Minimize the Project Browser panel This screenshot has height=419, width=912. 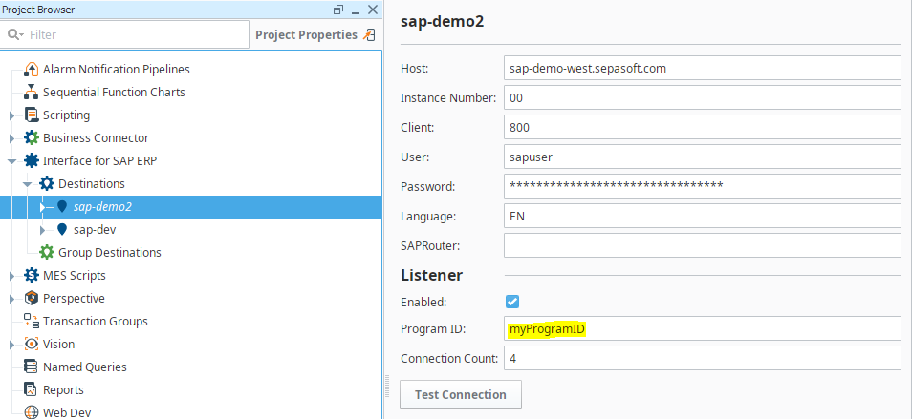point(355,10)
